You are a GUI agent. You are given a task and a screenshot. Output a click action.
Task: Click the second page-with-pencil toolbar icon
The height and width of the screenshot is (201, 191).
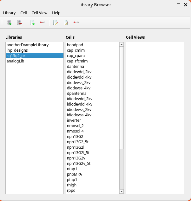pyautogui.click(x=66, y=23)
